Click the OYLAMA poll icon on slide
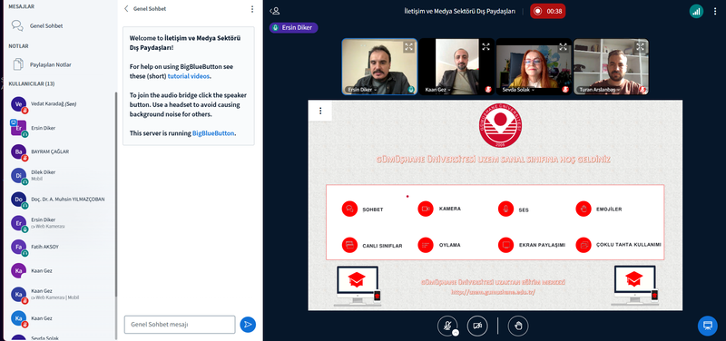 (425, 245)
